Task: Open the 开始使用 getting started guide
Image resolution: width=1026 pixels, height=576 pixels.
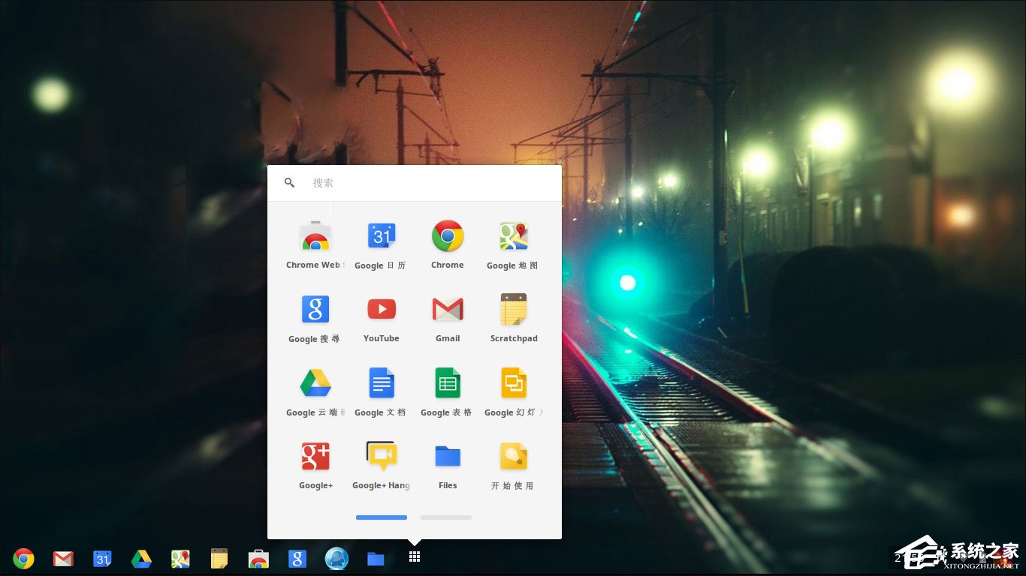Action: pyautogui.click(x=513, y=455)
